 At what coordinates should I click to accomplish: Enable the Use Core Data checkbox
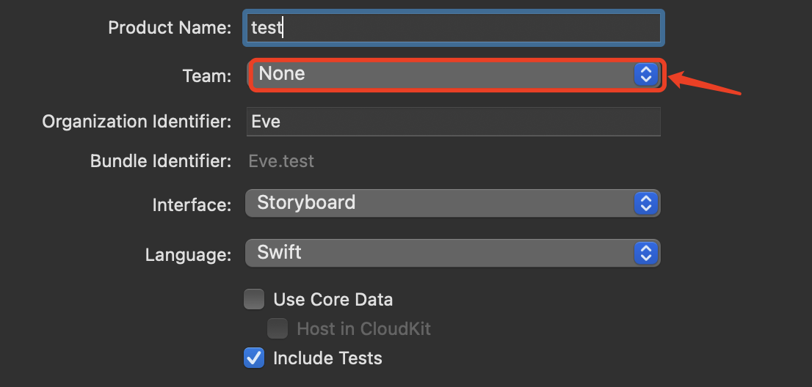(x=254, y=299)
